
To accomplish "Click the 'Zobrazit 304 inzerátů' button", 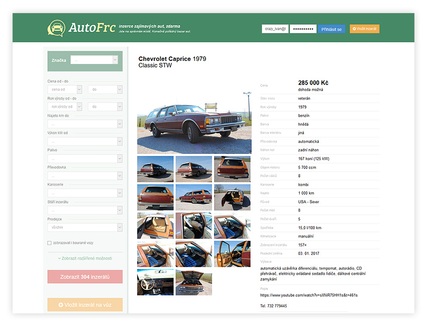I will tap(85, 277).
